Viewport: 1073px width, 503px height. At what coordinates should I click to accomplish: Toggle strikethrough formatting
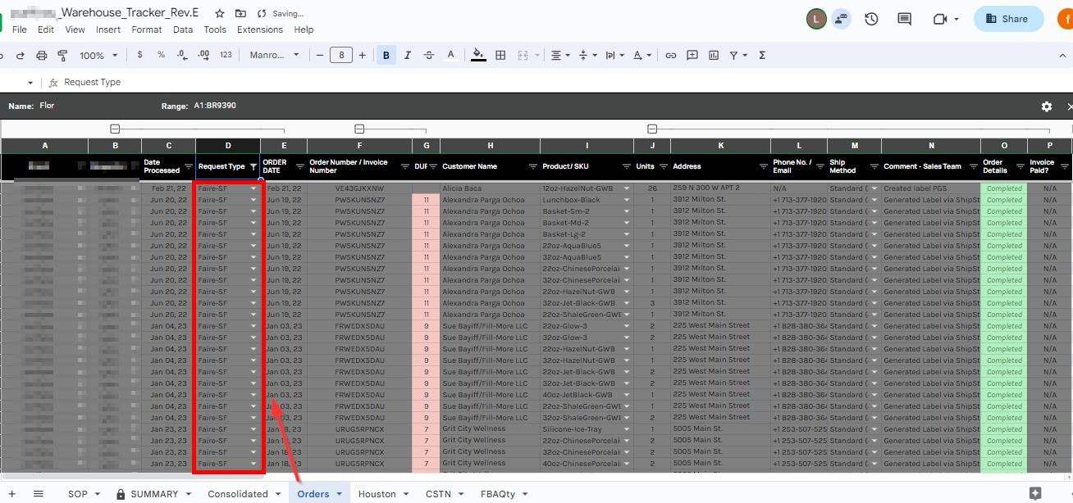click(x=428, y=55)
